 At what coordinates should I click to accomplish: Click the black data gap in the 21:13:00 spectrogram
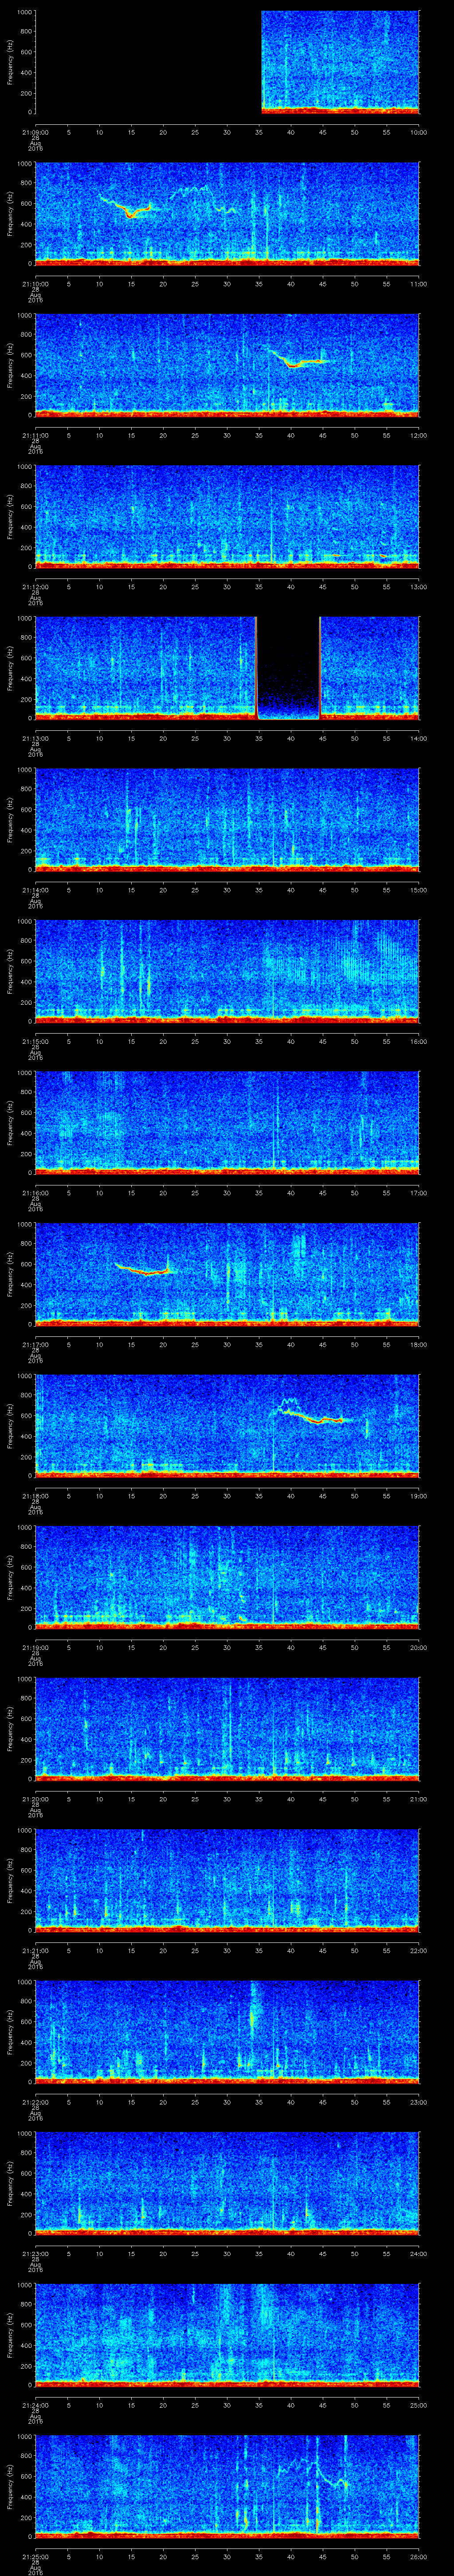(288, 668)
